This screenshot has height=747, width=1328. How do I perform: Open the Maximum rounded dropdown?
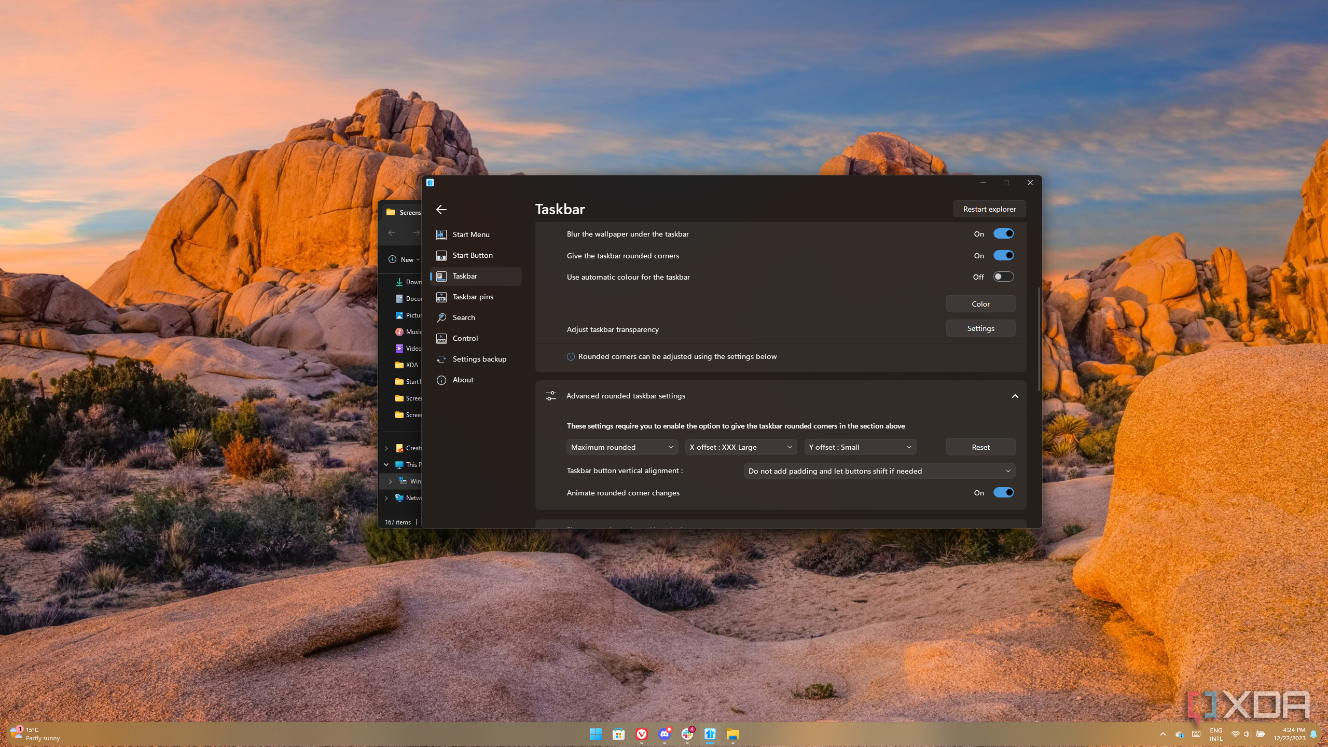pos(622,447)
